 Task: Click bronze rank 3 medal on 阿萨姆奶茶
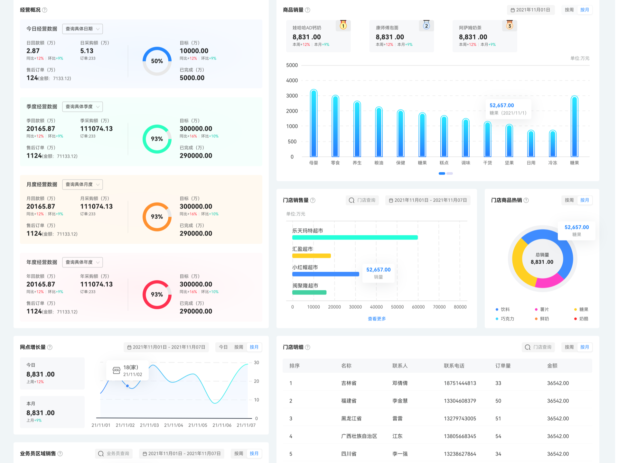pyautogui.click(x=510, y=25)
